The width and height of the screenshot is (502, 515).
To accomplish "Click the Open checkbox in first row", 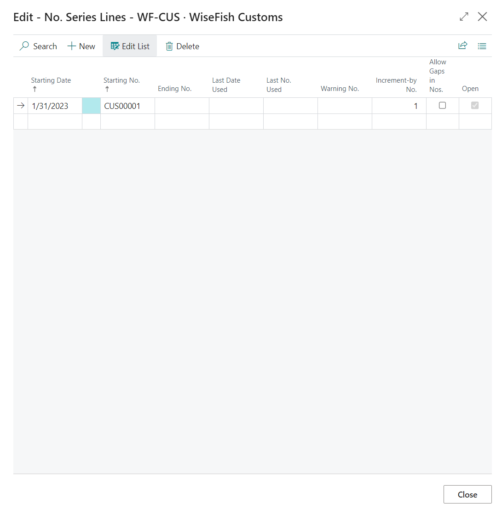I will pyautogui.click(x=475, y=106).
